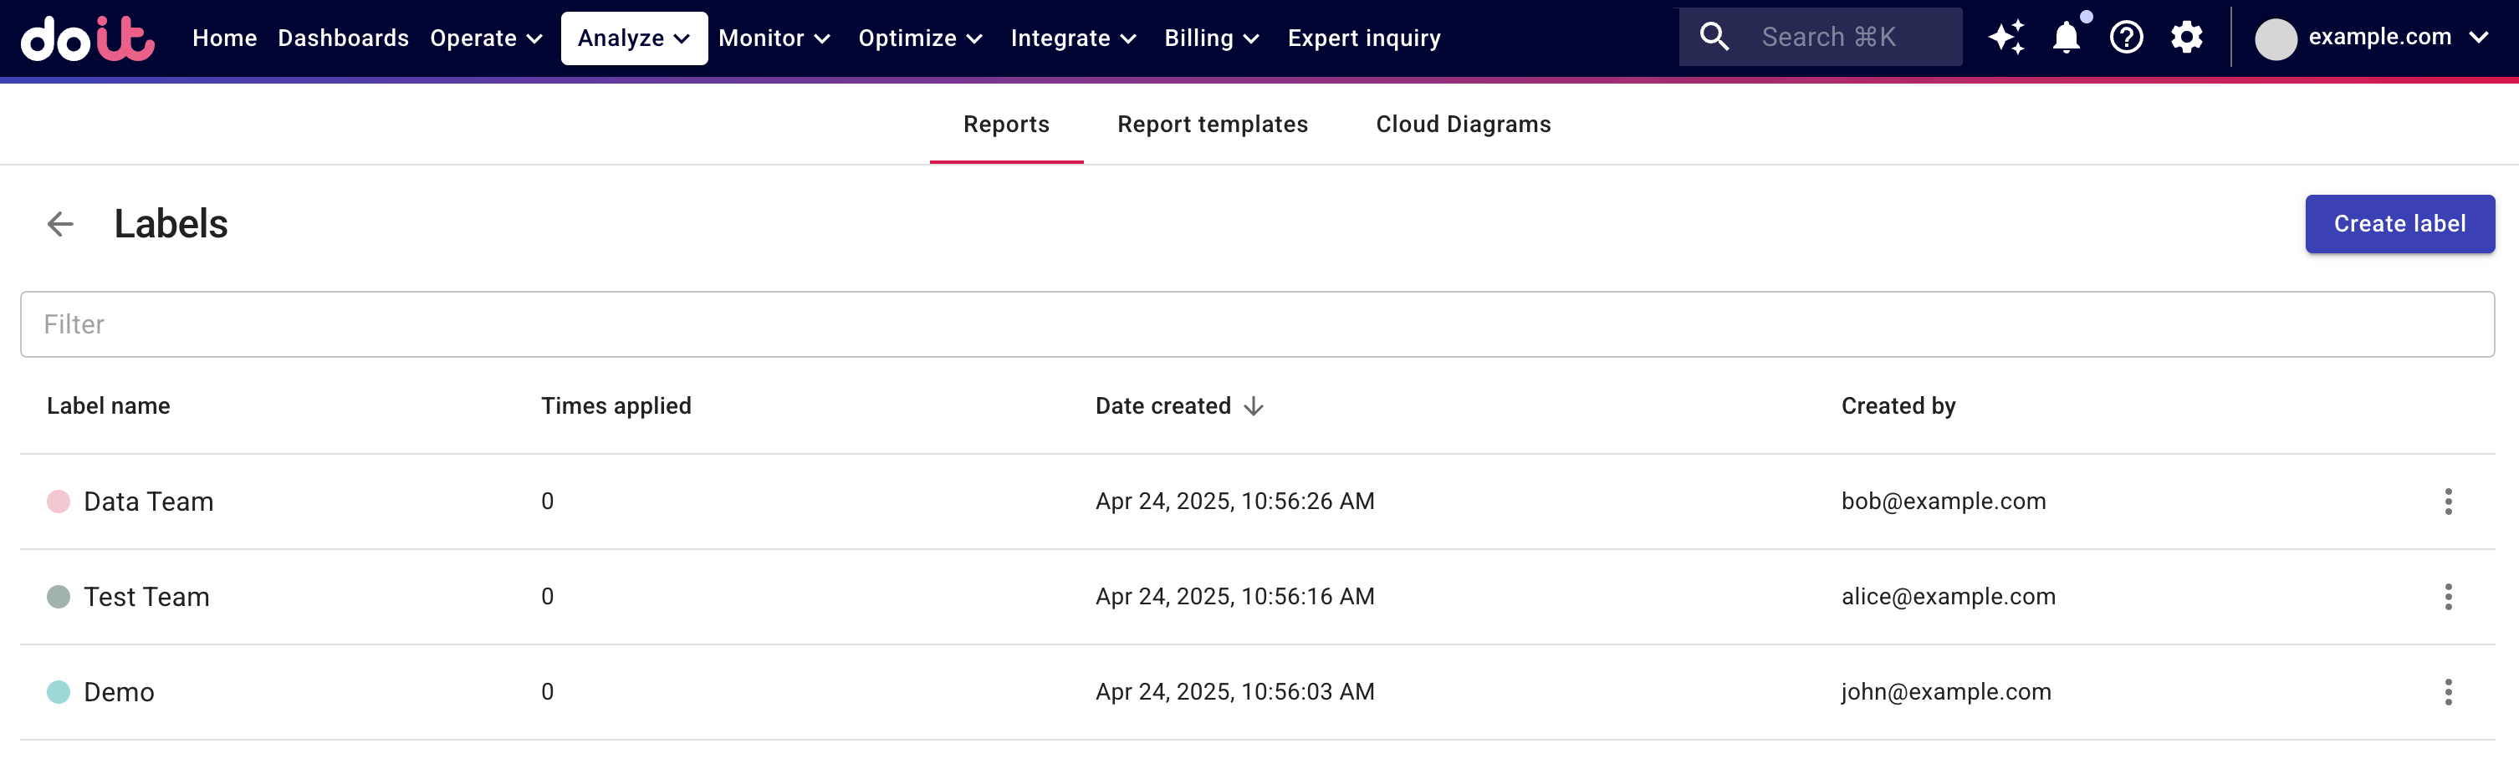Go back using the arrow beside Labels

[60, 224]
